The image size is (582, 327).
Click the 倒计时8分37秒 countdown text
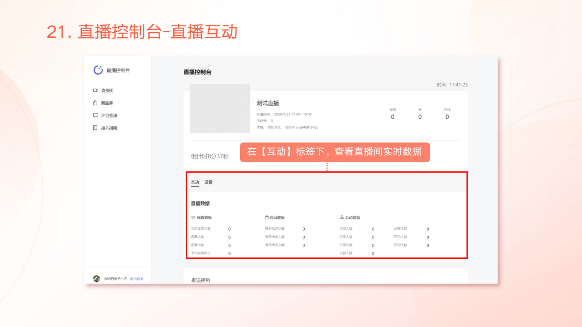210,156
